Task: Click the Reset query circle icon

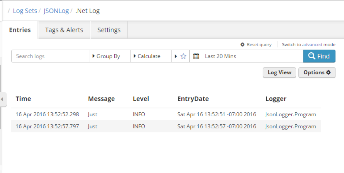Action: pos(242,45)
